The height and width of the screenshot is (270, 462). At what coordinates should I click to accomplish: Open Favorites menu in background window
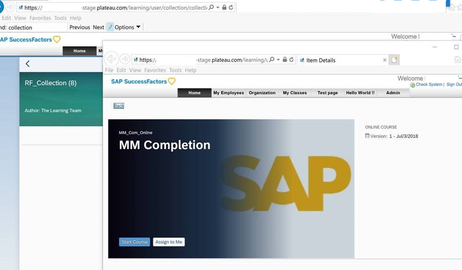[x=40, y=18]
